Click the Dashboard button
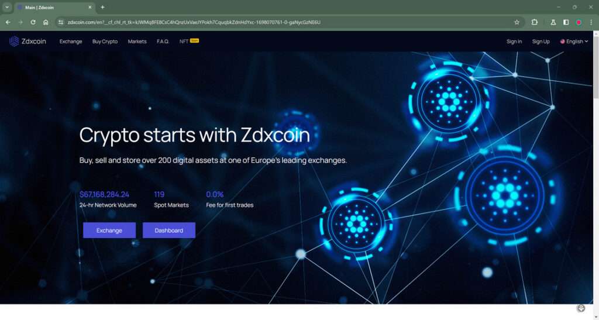The height and width of the screenshot is (320, 599). click(169, 230)
